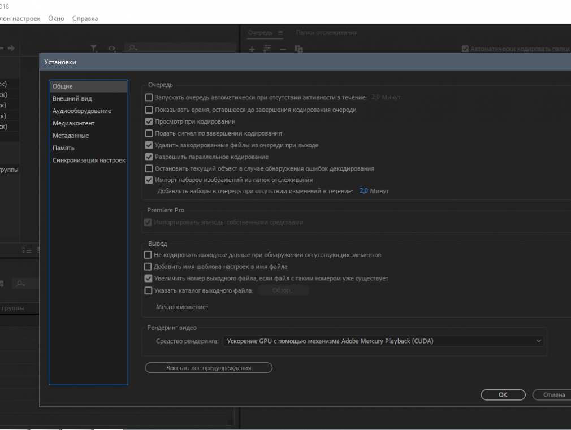571x430 pixels.
Task: Click the filter funnel icon in Media Browser
Action: pyautogui.click(x=94, y=48)
